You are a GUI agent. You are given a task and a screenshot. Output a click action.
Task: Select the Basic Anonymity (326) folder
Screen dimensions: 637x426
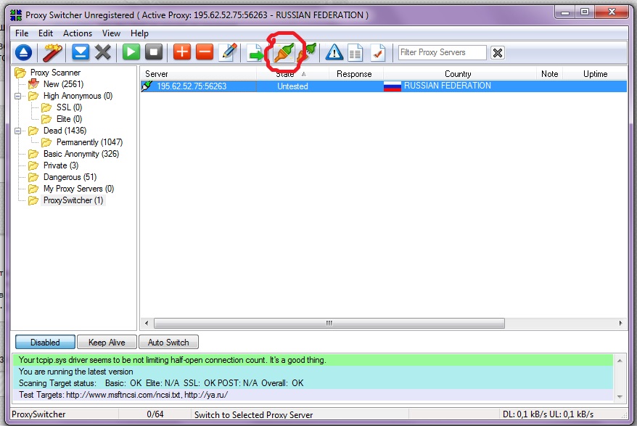(x=81, y=154)
